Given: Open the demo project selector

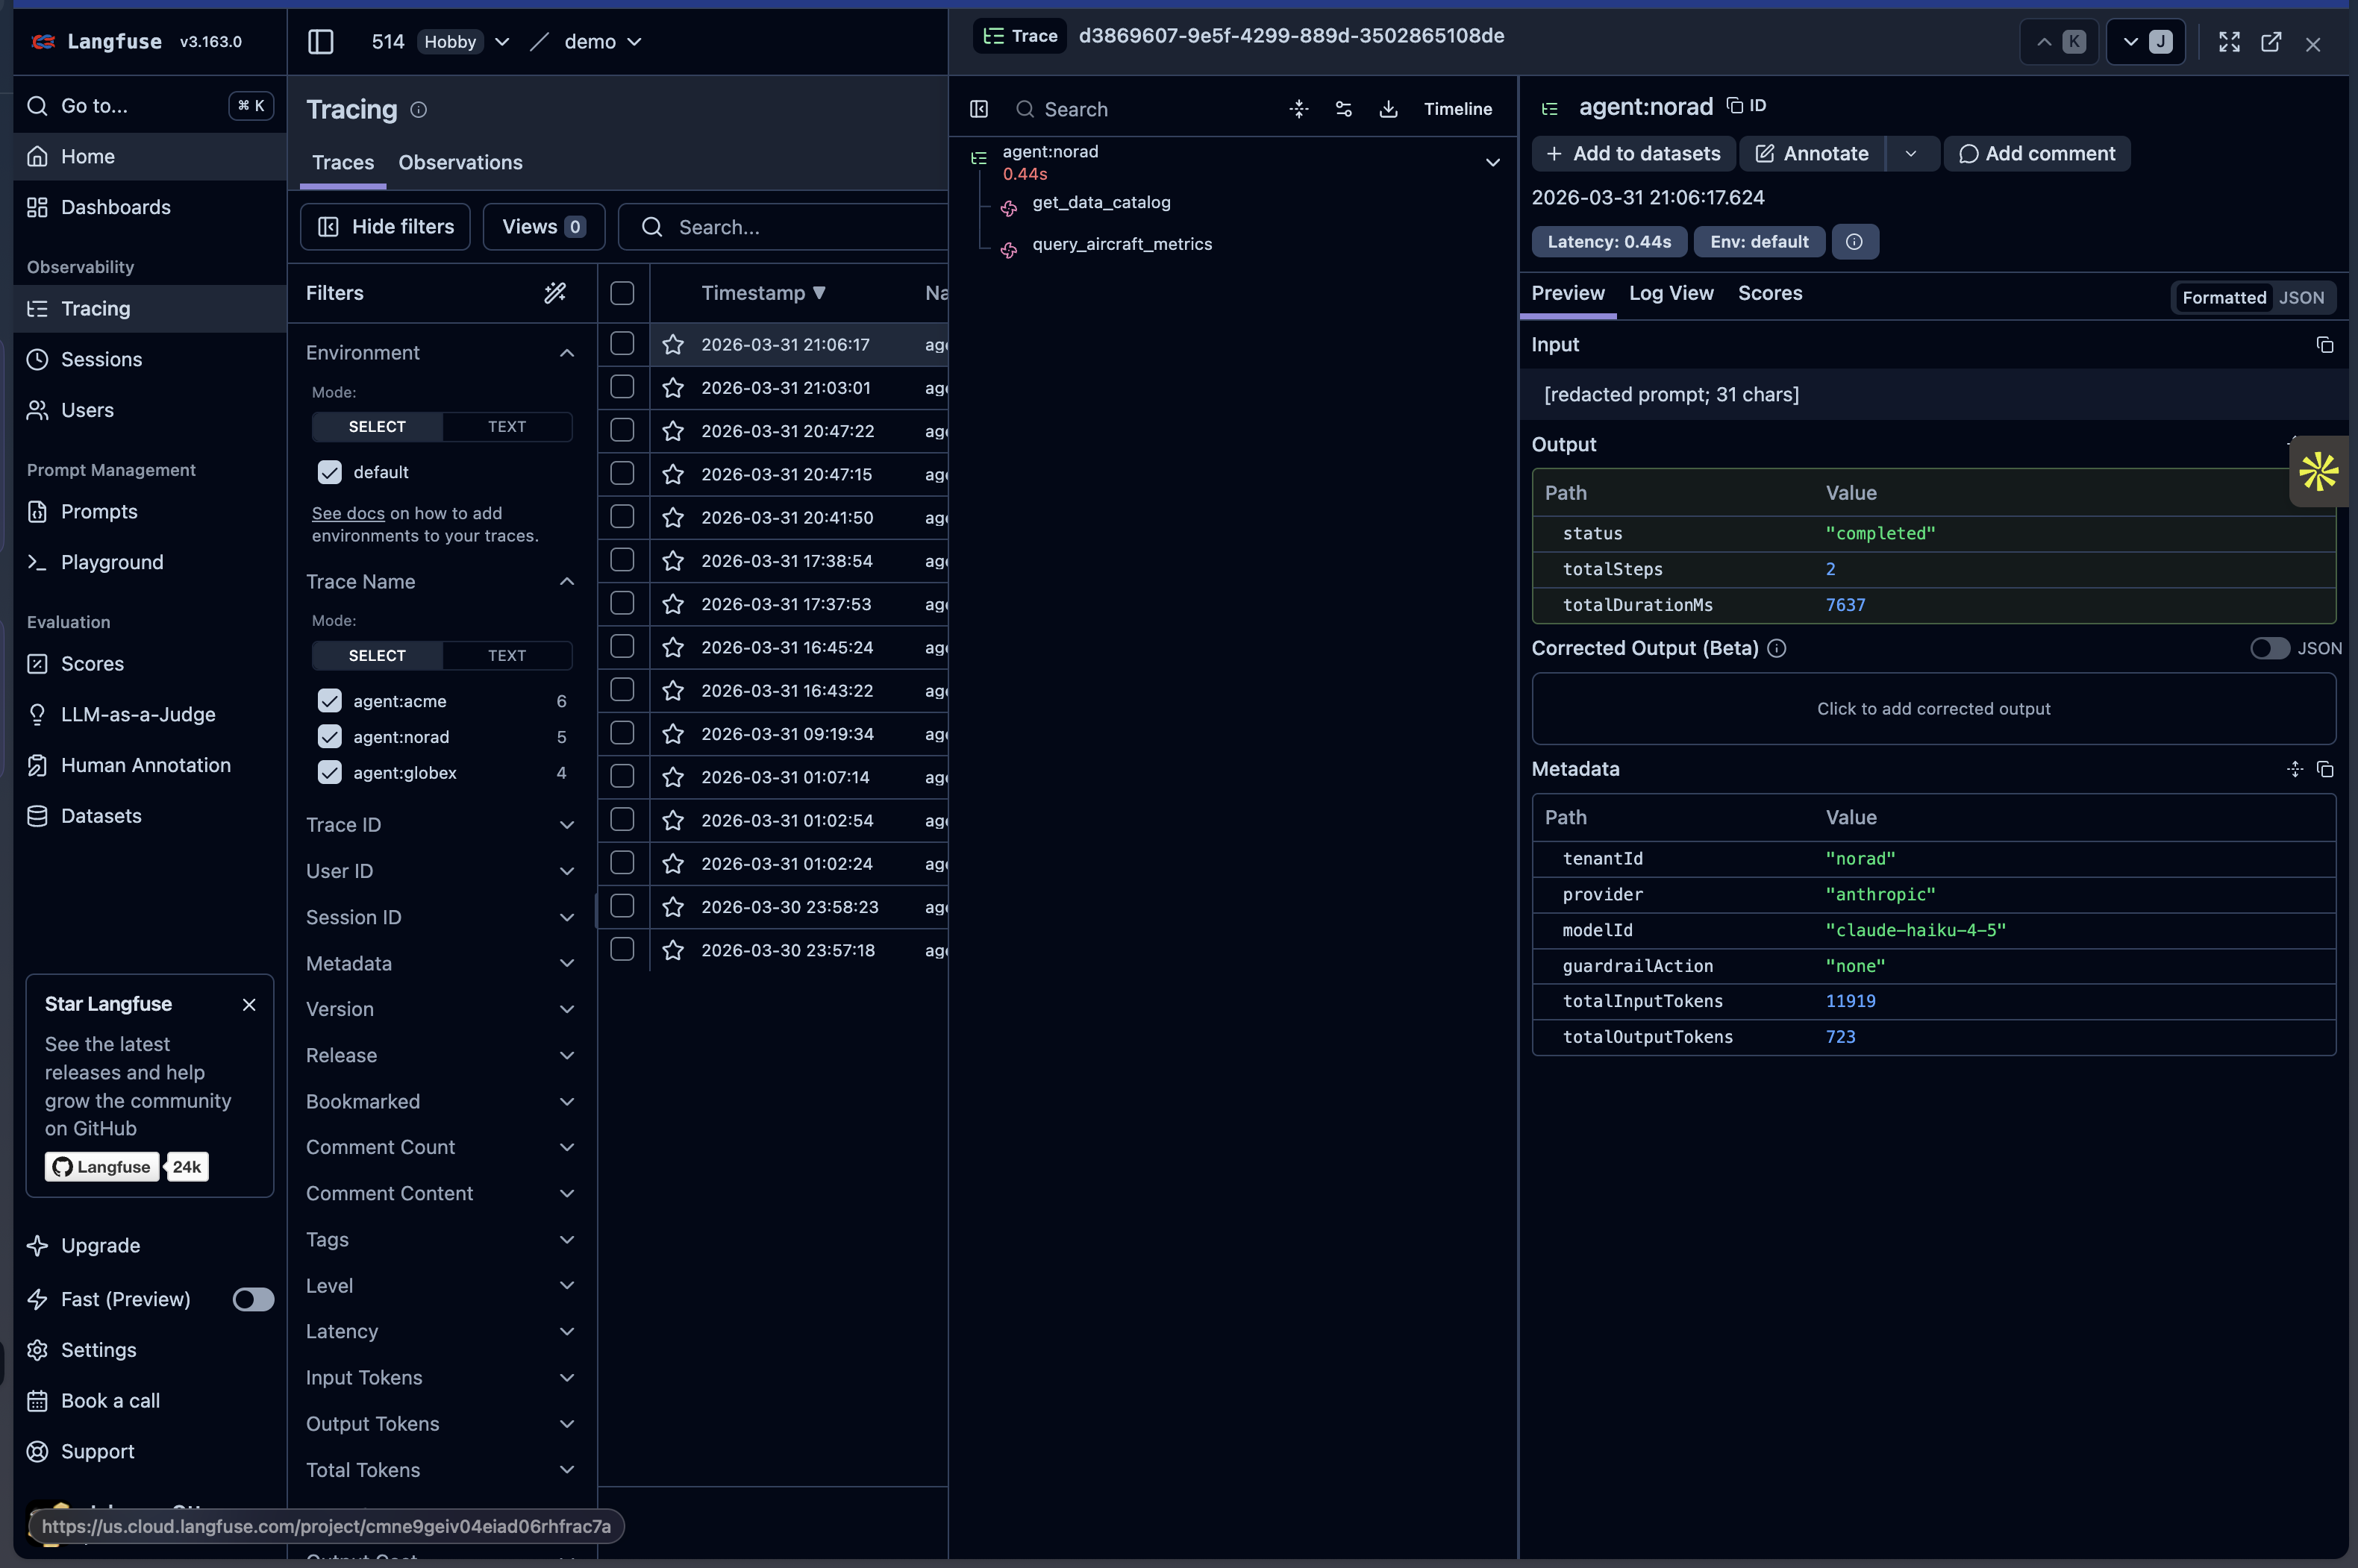Looking at the screenshot, I should pos(634,42).
